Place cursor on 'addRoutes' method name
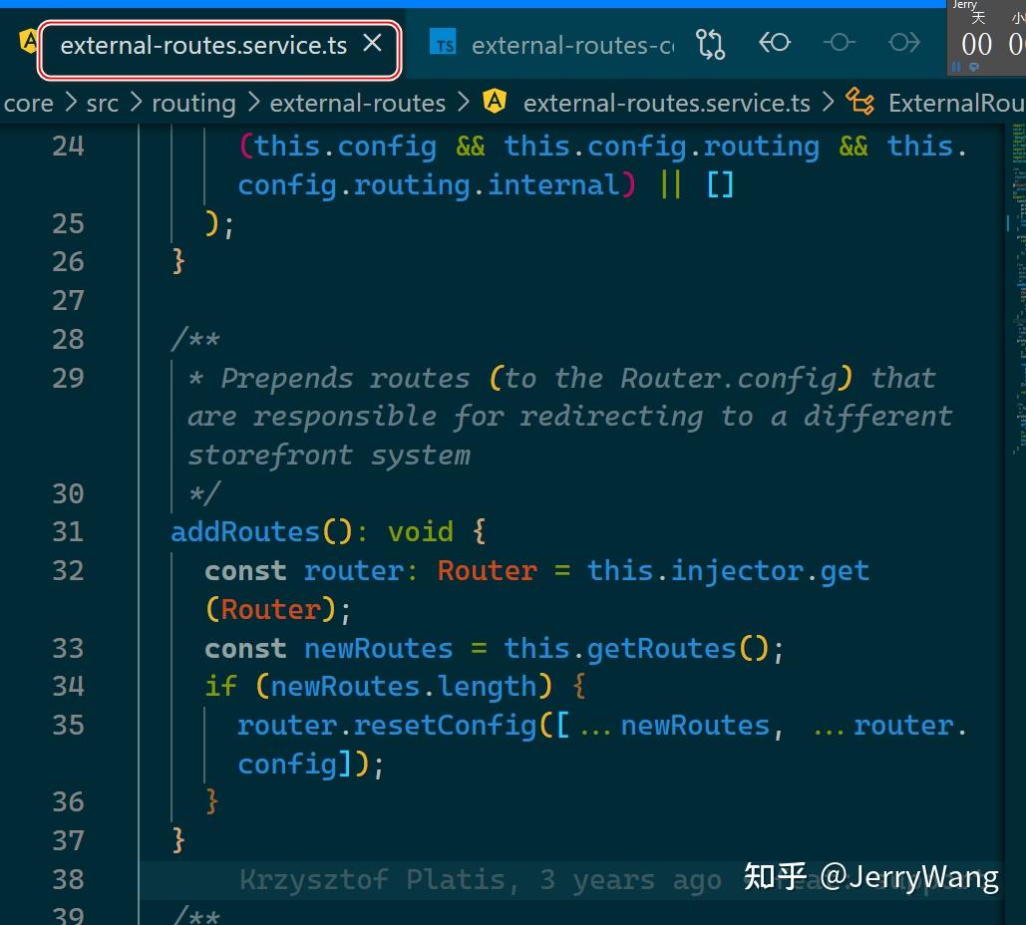Image resolution: width=1026 pixels, height=925 pixels. tap(244, 532)
